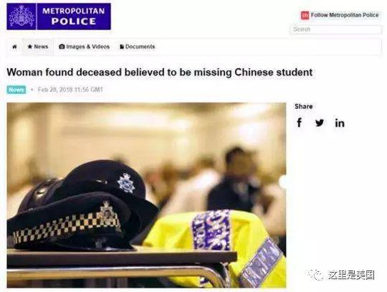
Task: Click the 这里是美国 watermark text
Action: click(351, 275)
